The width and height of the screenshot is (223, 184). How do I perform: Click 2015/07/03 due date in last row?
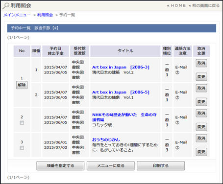point(55,147)
